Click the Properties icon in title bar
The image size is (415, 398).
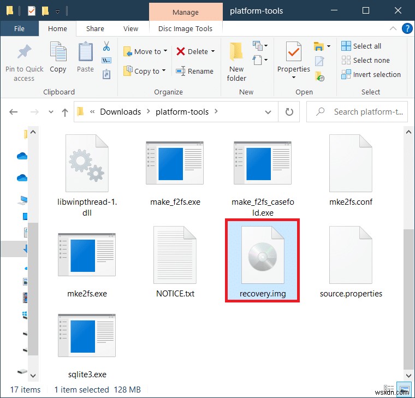32,11
